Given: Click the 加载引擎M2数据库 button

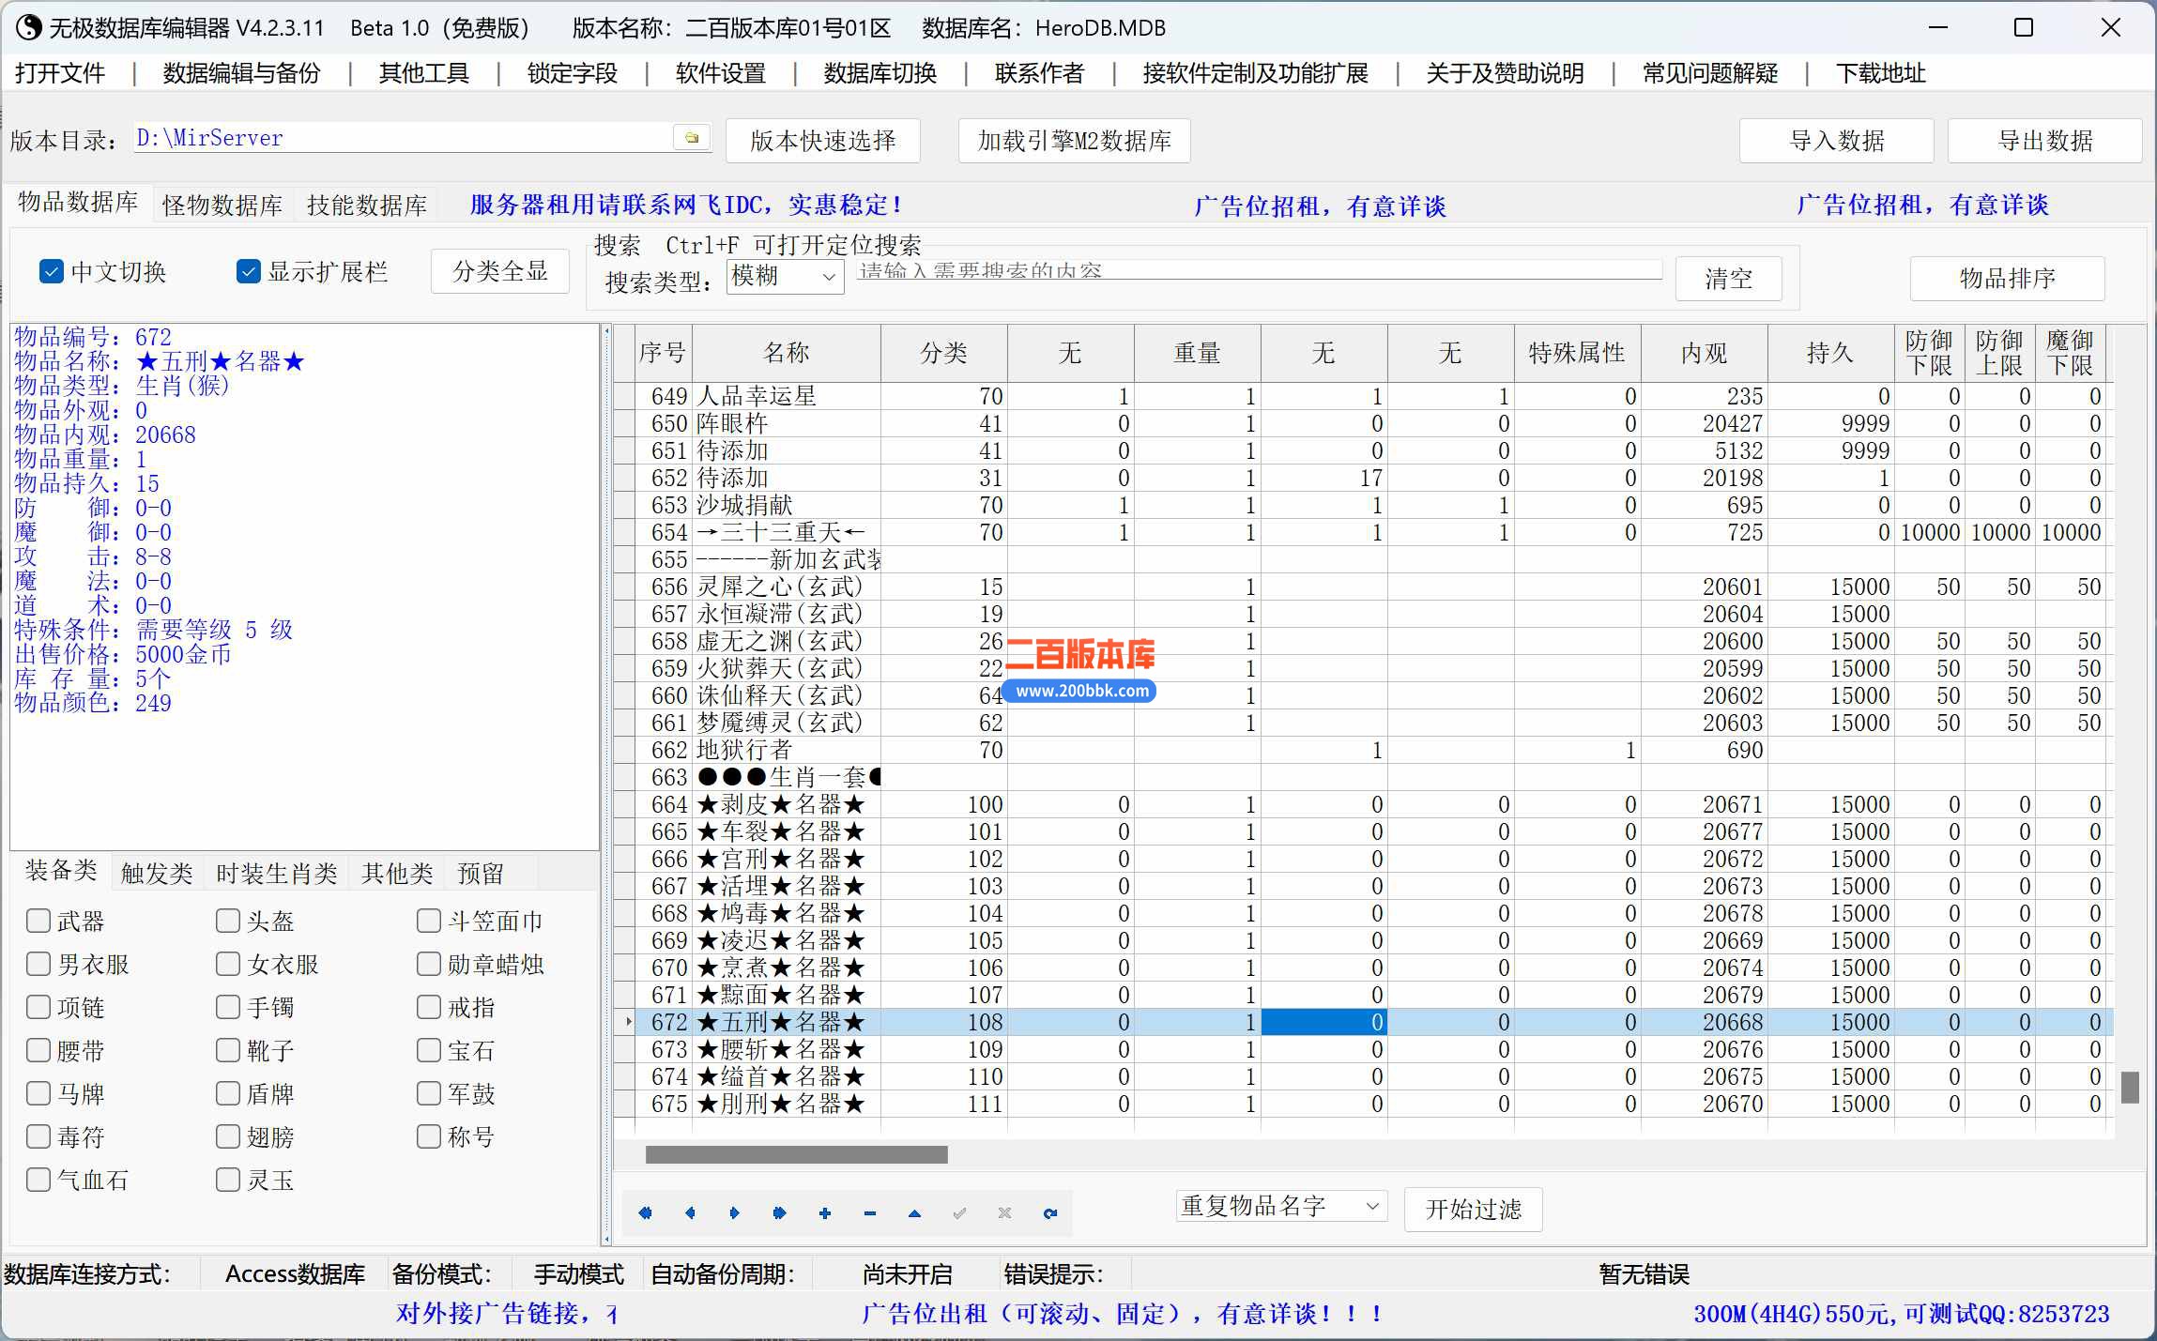Looking at the screenshot, I should [x=1075, y=141].
